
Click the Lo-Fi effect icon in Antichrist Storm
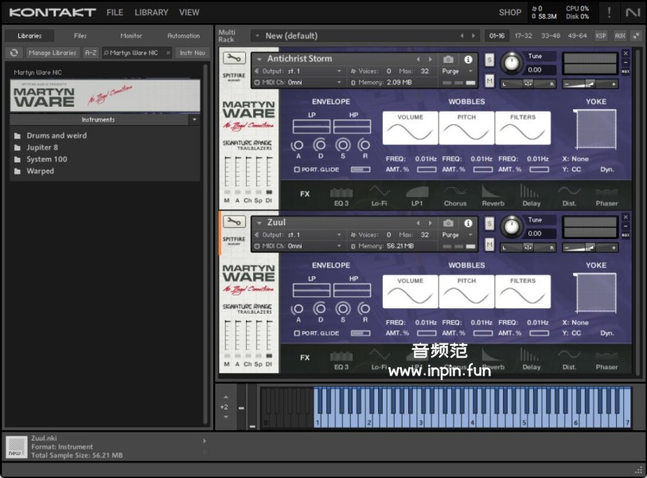pyautogui.click(x=379, y=192)
